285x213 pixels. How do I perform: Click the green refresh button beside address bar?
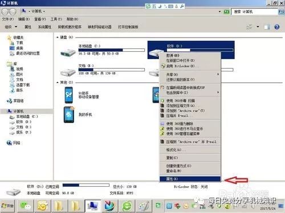[226, 12]
